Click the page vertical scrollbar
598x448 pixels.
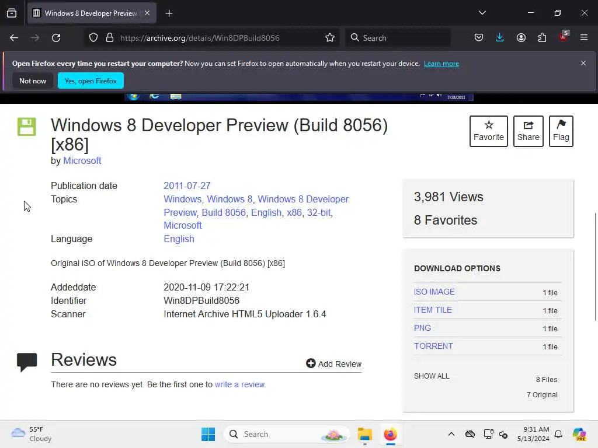tap(595, 267)
